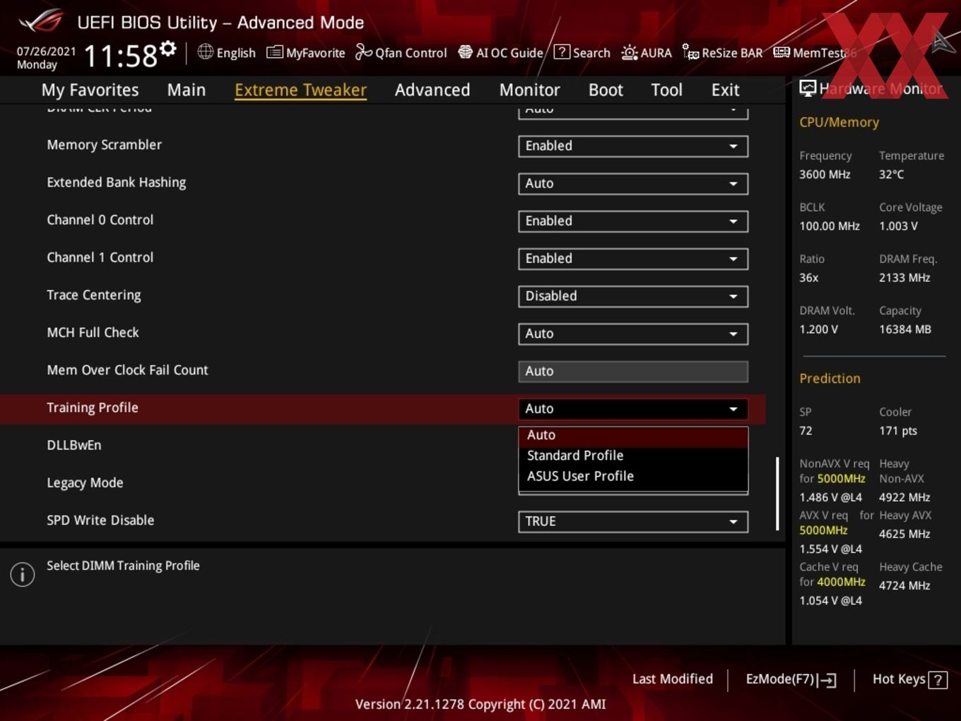
Task: Click the Mem Over Clock Fail Count label
Action: (127, 370)
